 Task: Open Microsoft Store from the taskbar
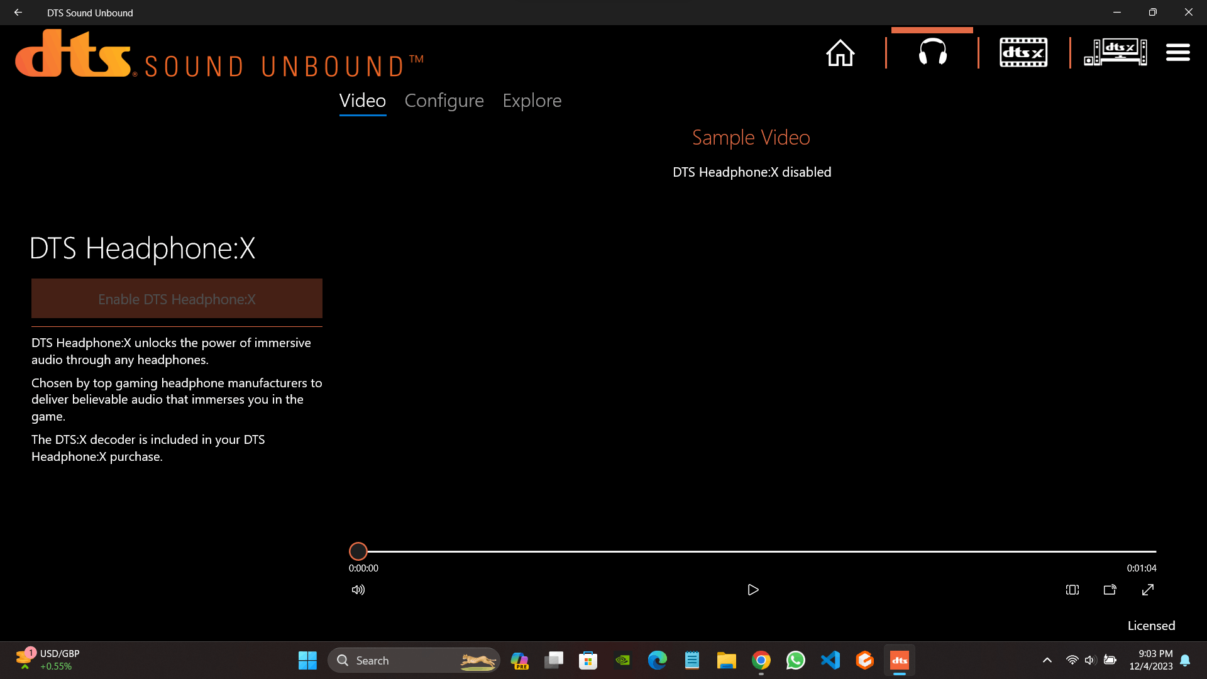pyautogui.click(x=588, y=660)
